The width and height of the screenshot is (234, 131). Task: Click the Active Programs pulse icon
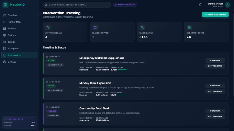(48, 27)
